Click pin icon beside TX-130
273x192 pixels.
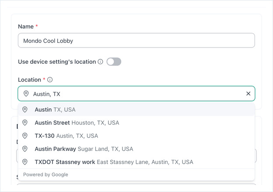pyautogui.click(x=25, y=136)
